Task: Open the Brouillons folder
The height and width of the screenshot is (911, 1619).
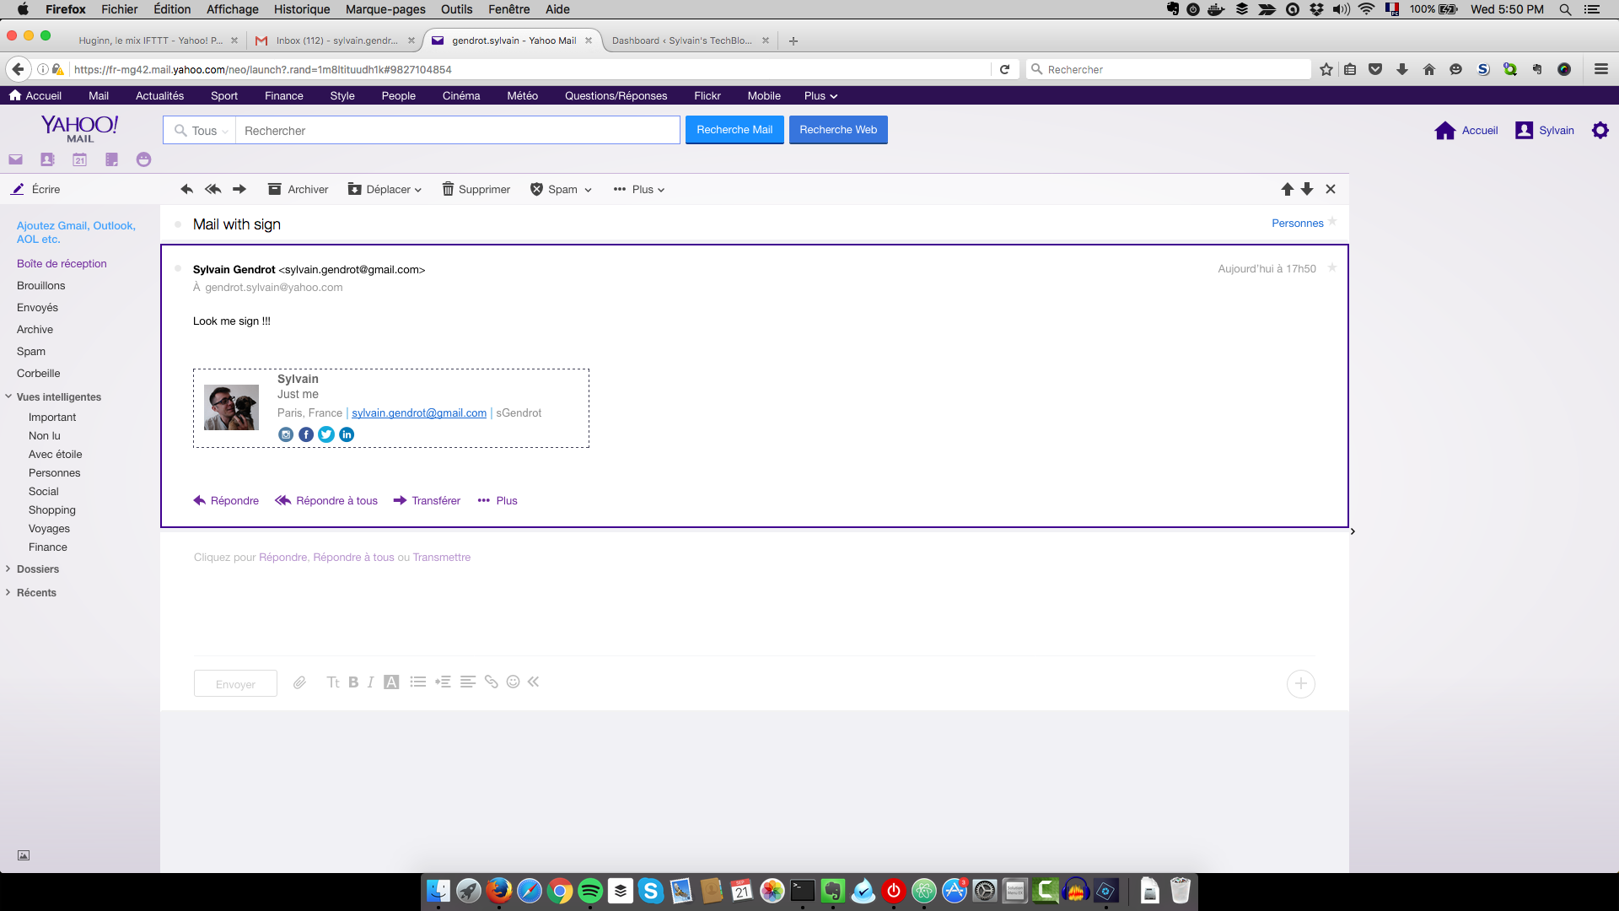Action: click(x=41, y=285)
